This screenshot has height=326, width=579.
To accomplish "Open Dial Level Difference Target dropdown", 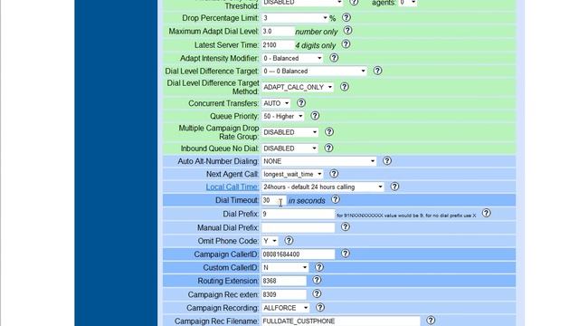I will click(314, 71).
